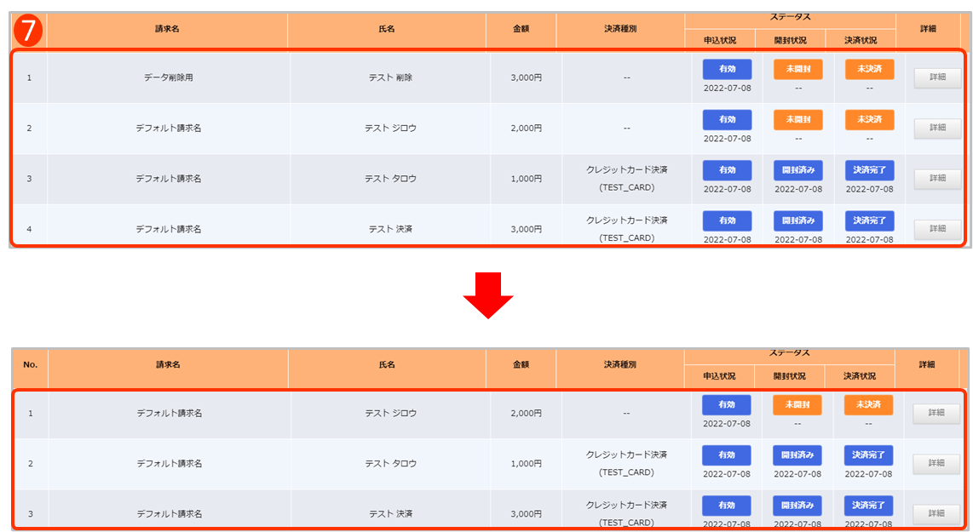The image size is (973, 532).
Task: Open 詳細 for テスト 決済 in top table
Action: point(937,229)
